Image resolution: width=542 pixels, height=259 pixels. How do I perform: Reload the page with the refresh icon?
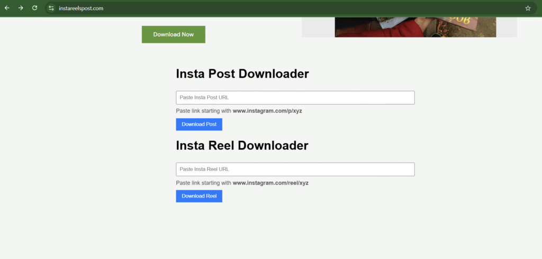click(x=34, y=8)
